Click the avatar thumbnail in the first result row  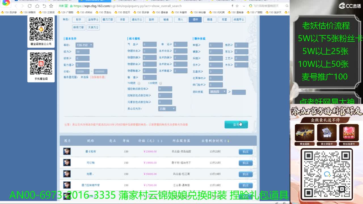pos(67,151)
